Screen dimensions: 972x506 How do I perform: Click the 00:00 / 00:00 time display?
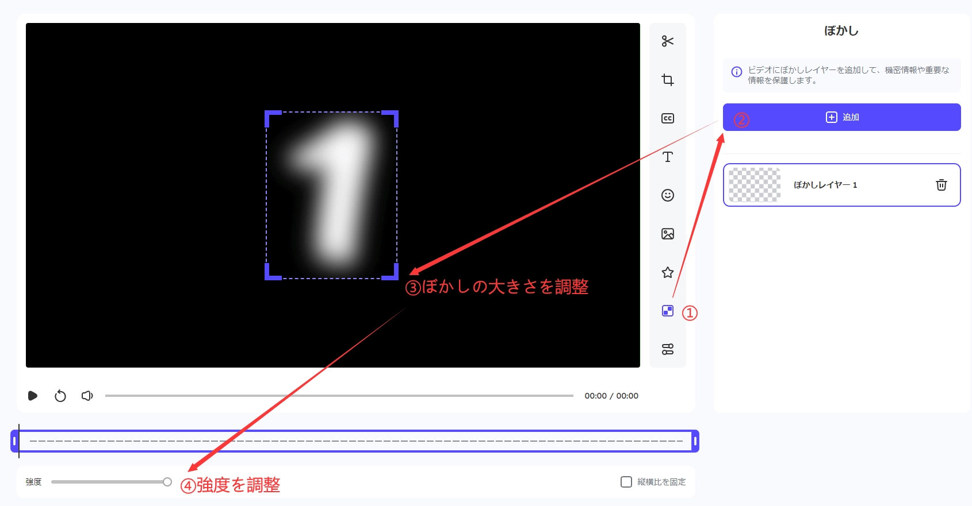click(611, 396)
